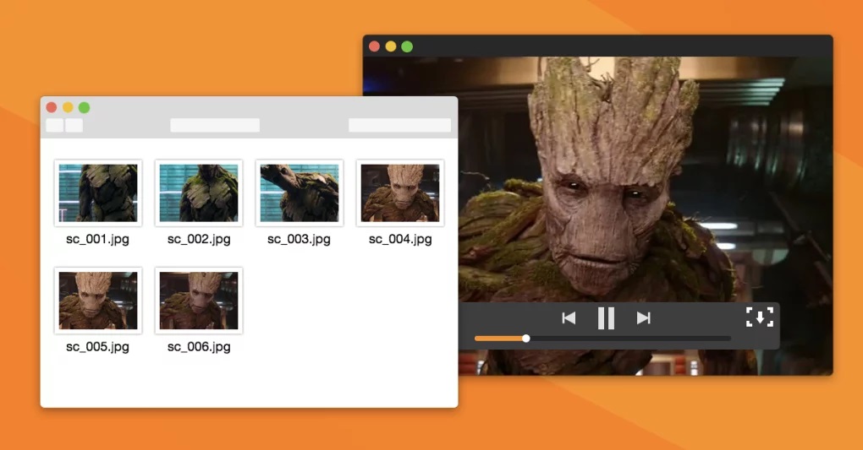Close the file browser window
863x450 pixels.
pos(52,107)
